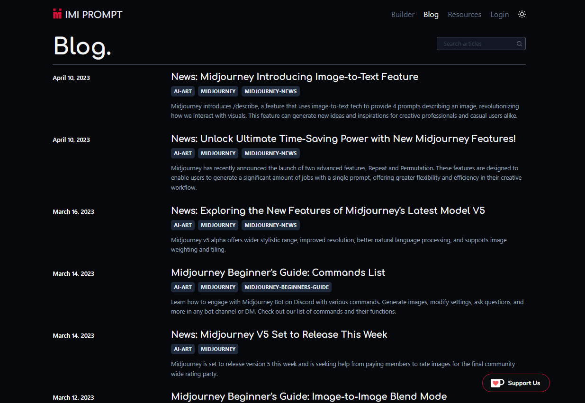Toggle the light/dark theme sun icon
This screenshot has height=403, width=585.
pos(522,14)
